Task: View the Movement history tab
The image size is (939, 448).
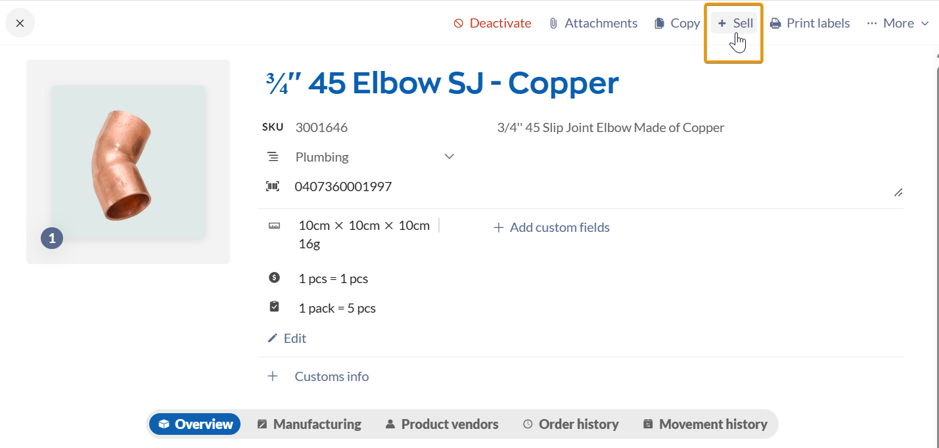Action: pos(705,424)
